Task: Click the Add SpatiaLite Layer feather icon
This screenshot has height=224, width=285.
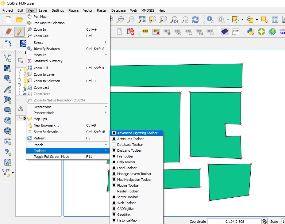Action: coord(8,89)
